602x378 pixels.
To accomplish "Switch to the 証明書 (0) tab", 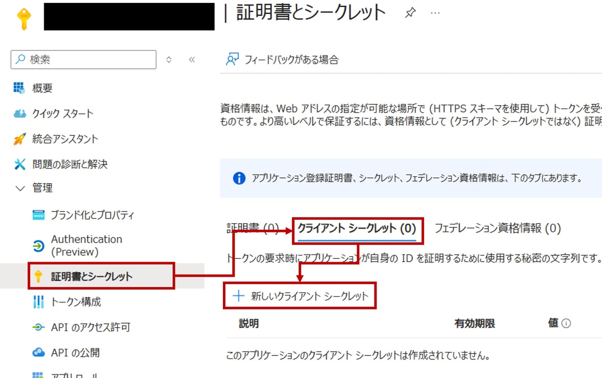I will (x=253, y=229).
